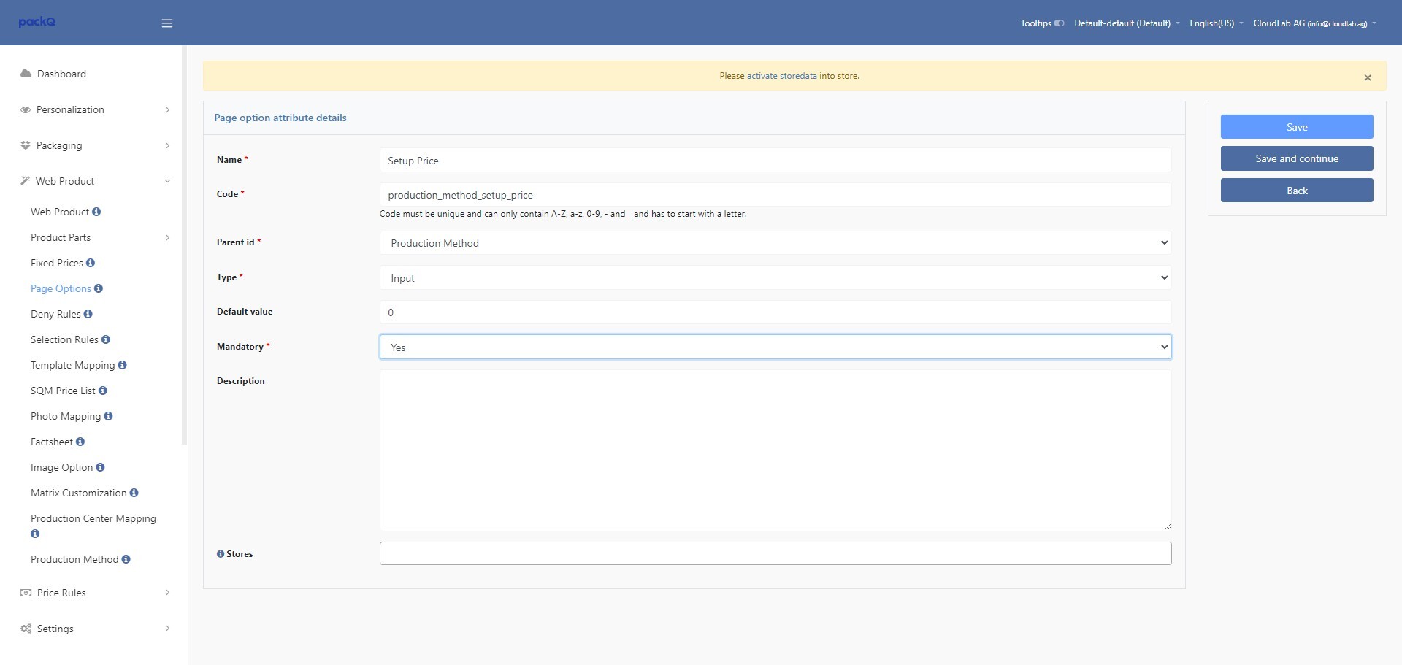
Task: Collapse the Web Product menu
Action: point(167,181)
